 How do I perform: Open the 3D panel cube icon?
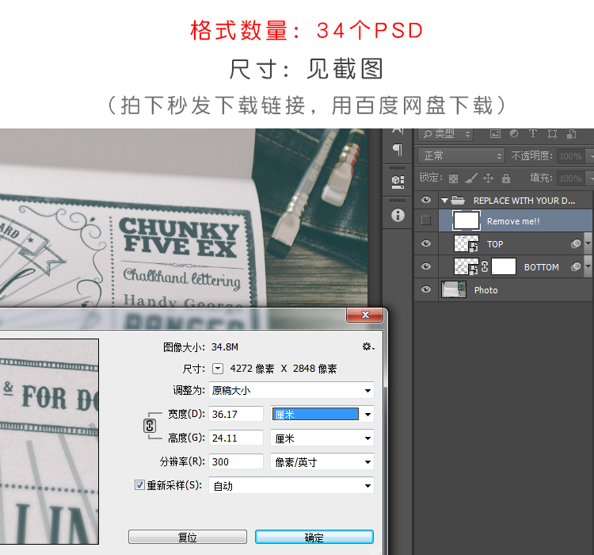(x=398, y=182)
